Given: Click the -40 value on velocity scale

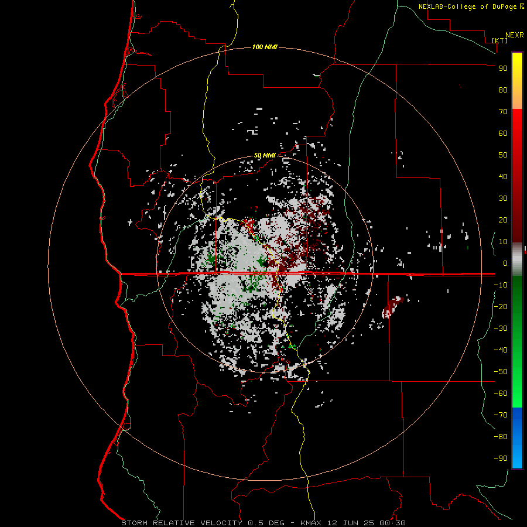Looking at the screenshot, I should (x=501, y=350).
